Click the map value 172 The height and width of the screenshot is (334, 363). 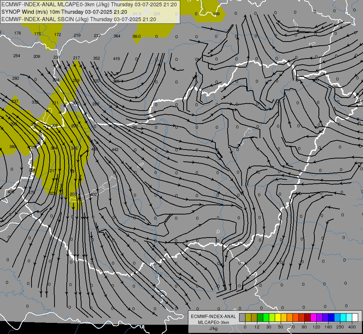57,35
